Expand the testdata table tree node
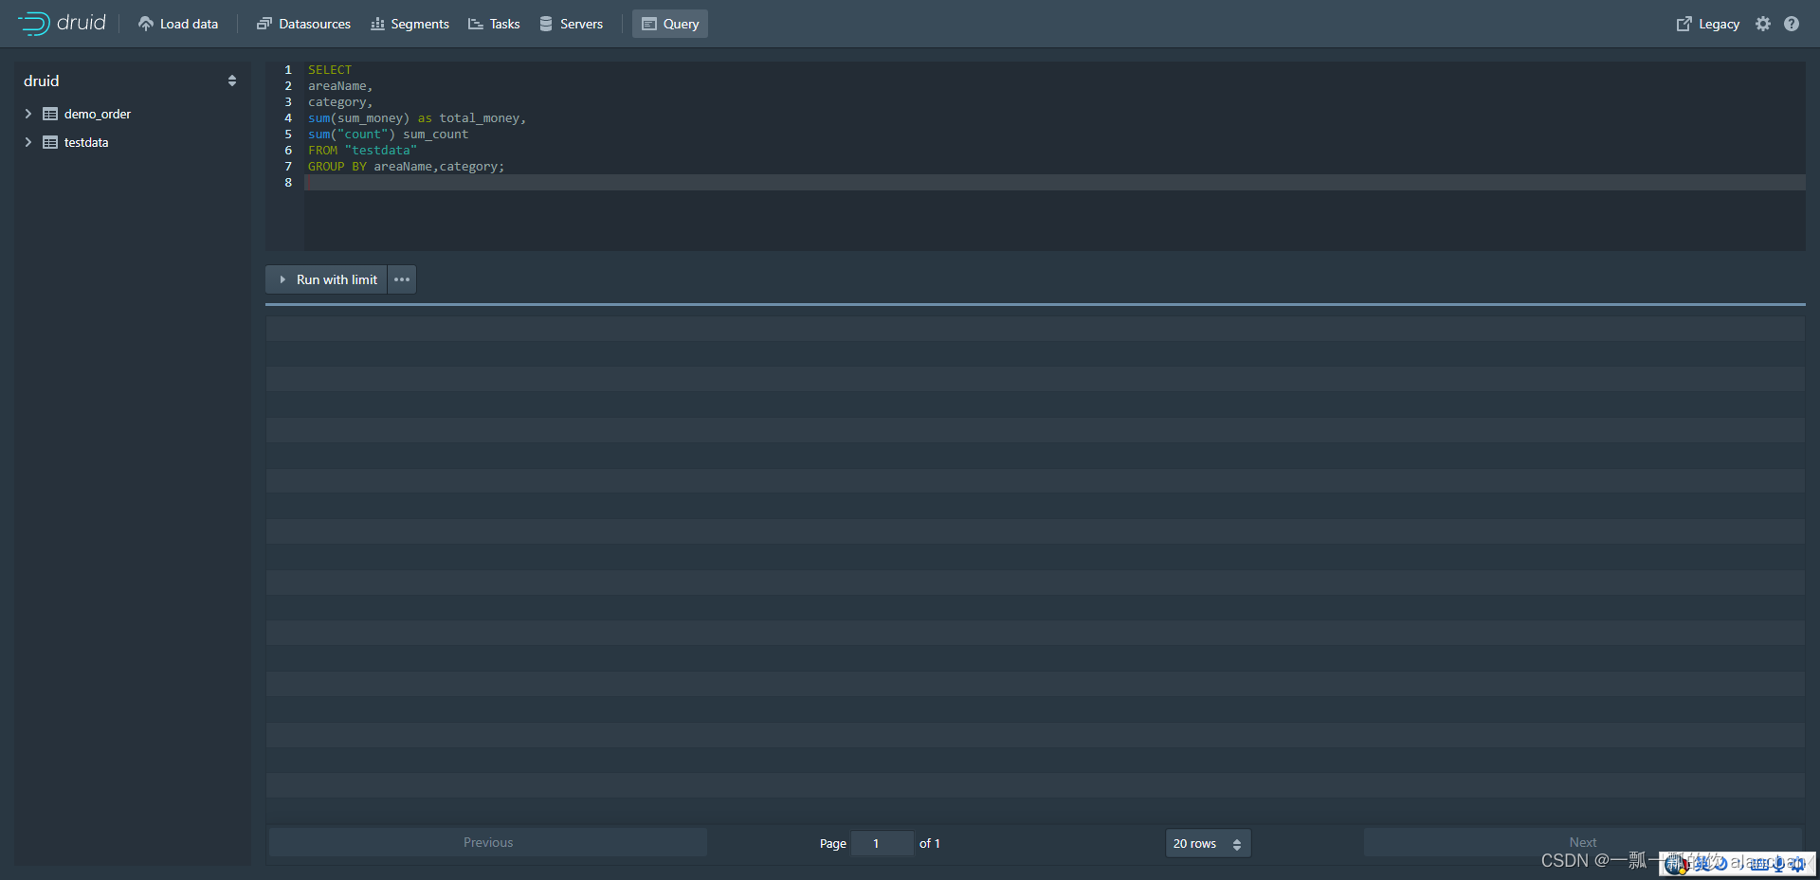This screenshot has width=1820, height=880. click(28, 142)
